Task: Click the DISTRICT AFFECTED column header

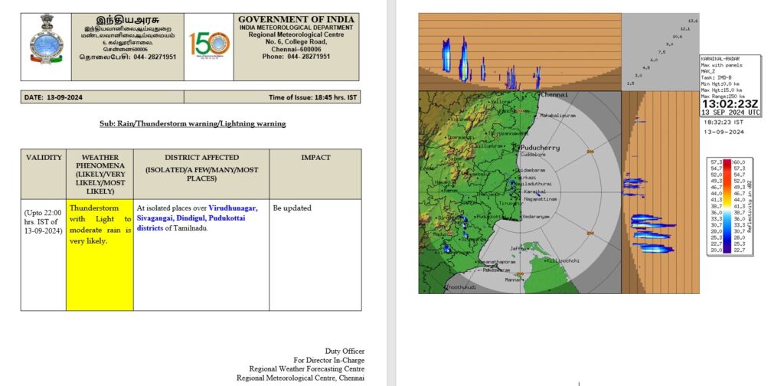Action: click(201, 168)
